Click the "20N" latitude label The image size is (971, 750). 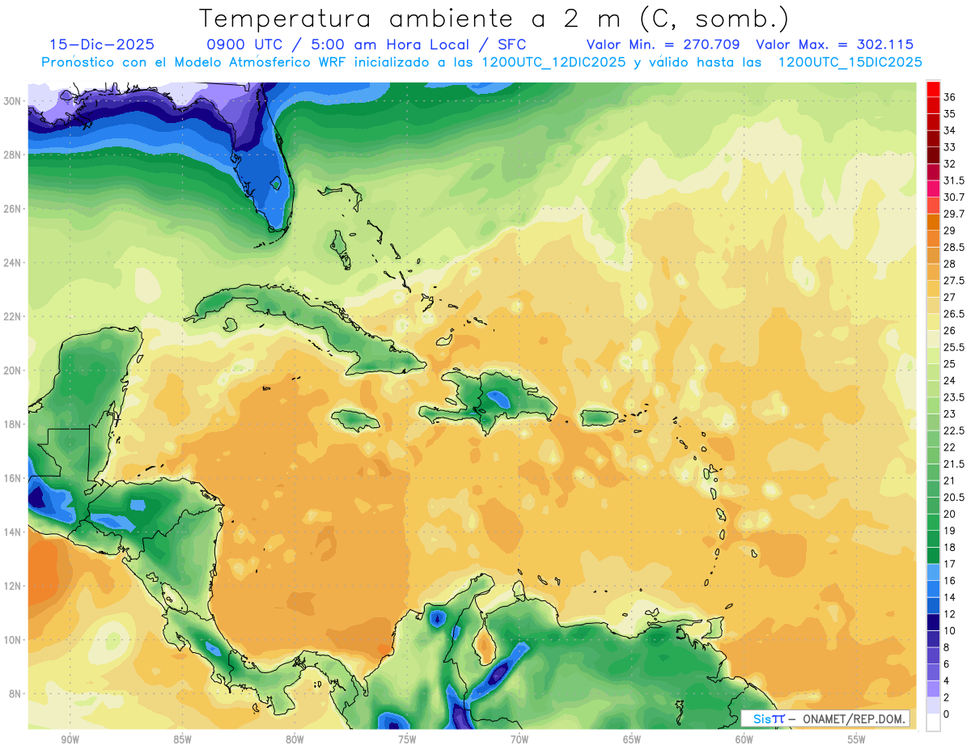pos(14,371)
